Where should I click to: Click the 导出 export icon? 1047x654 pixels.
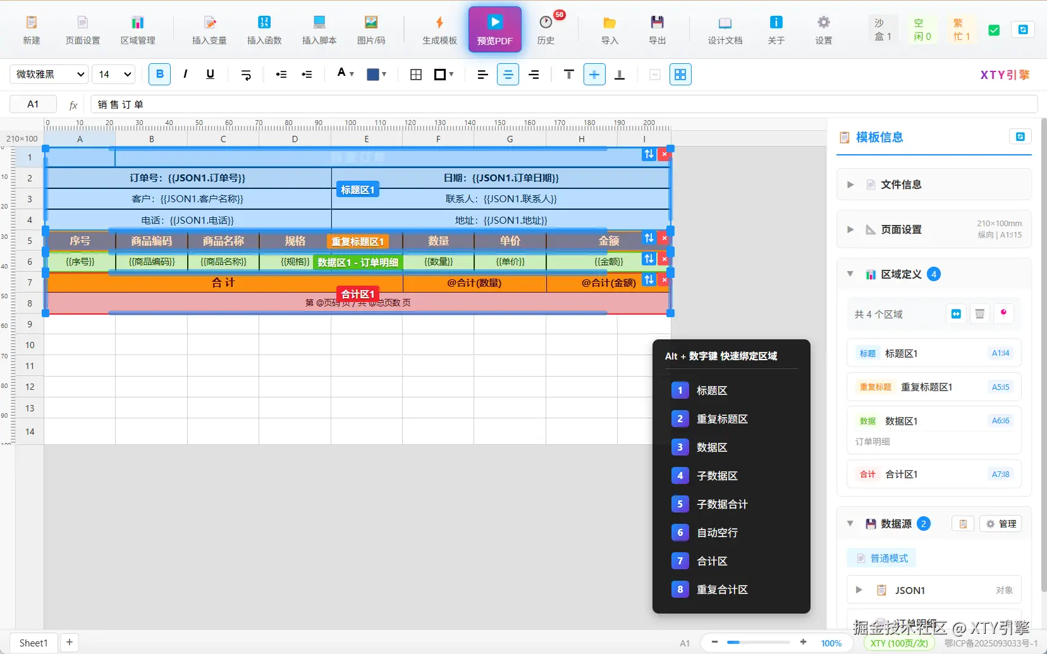(x=658, y=30)
